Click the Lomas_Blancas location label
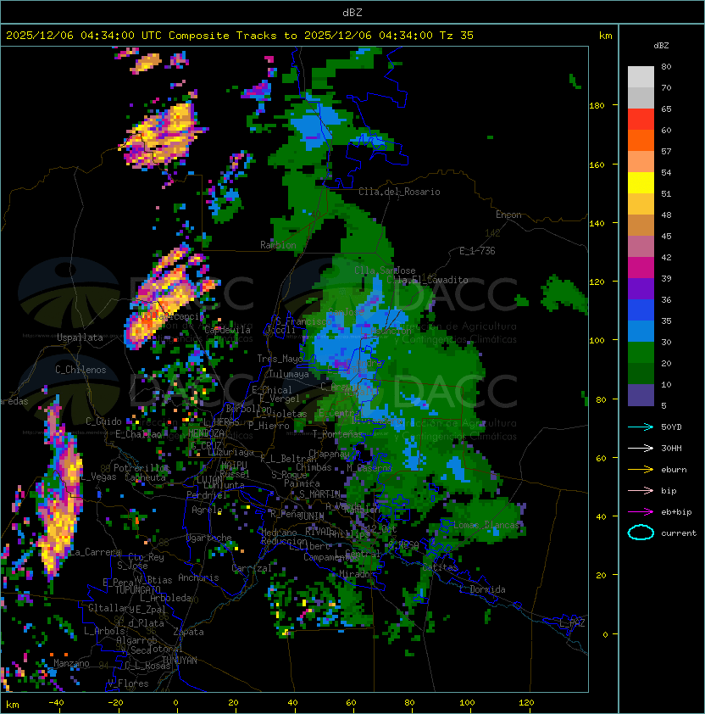Screen dimensions: 705x714 [x=486, y=525]
